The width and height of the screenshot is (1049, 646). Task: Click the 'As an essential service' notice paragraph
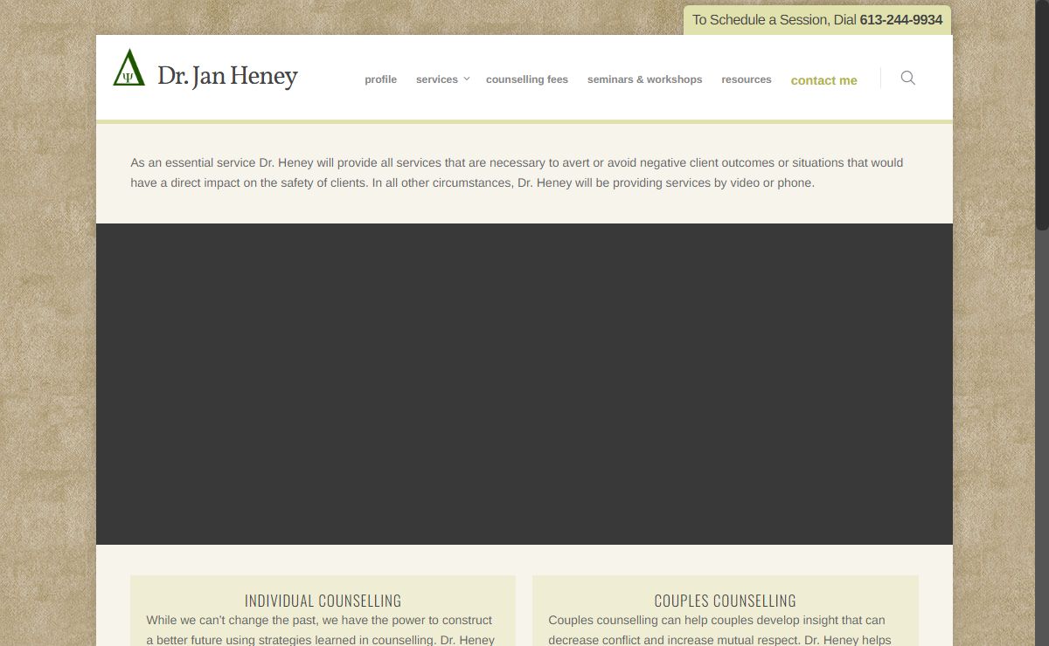click(517, 173)
